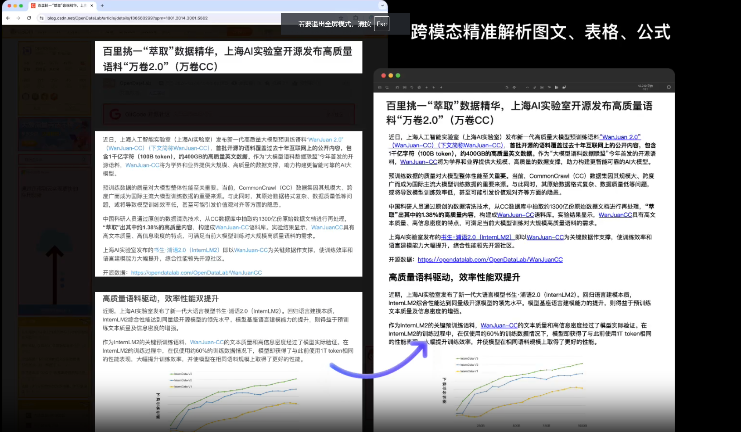Bookmark this page with the star icon

[x=341, y=18]
